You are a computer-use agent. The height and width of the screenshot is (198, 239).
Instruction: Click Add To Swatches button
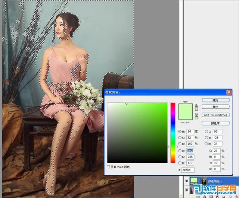click(x=215, y=115)
